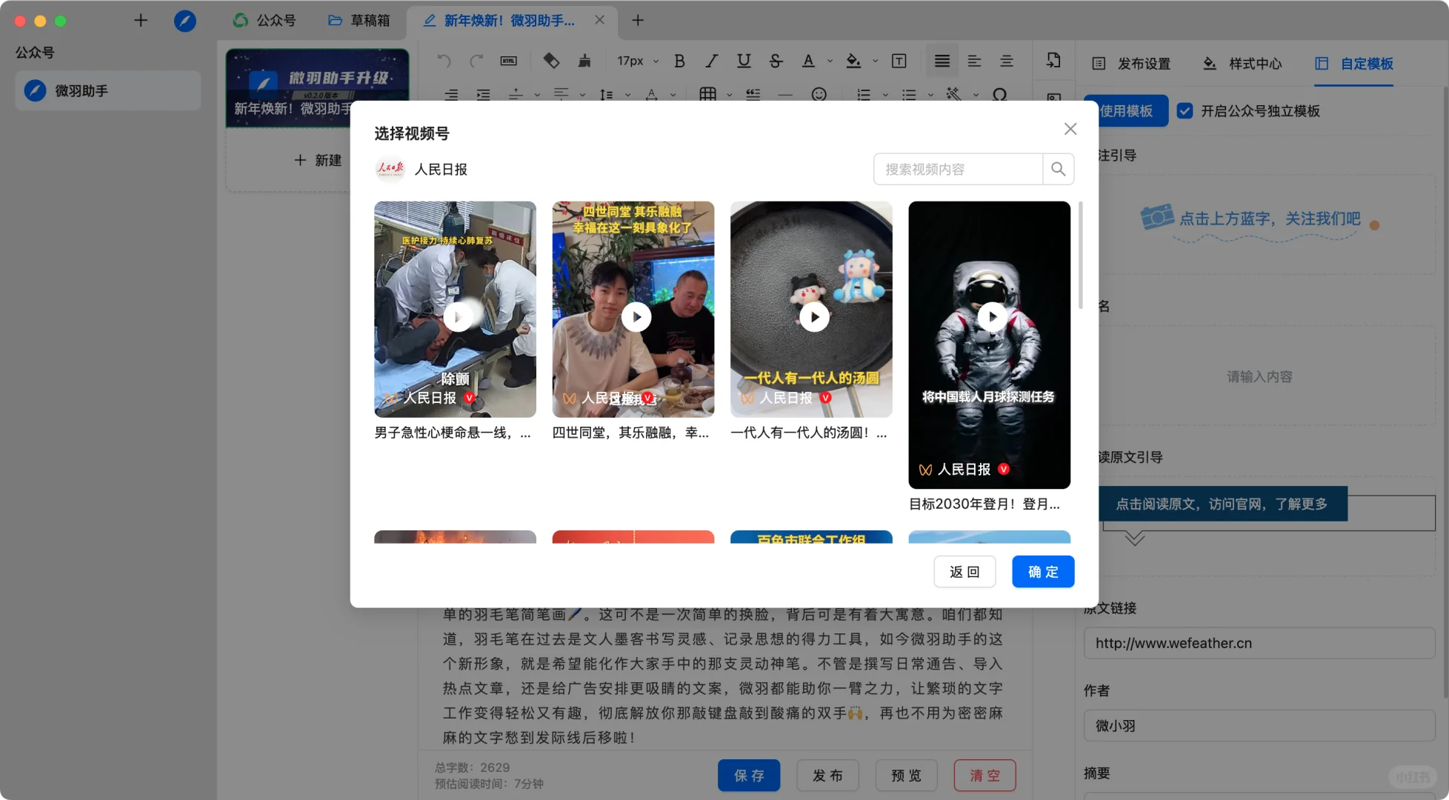Play the astronaut moon mission video
Screen dimensions: 1449x800
[992, 316]
